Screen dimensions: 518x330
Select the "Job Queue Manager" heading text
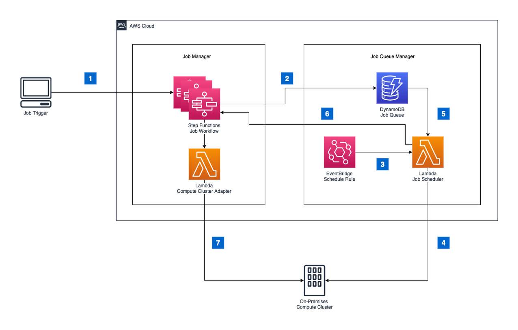[393, 57]
